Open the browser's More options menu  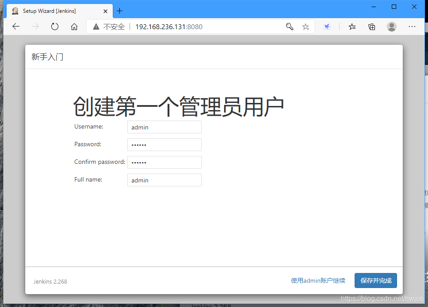(x=412, y=27)
